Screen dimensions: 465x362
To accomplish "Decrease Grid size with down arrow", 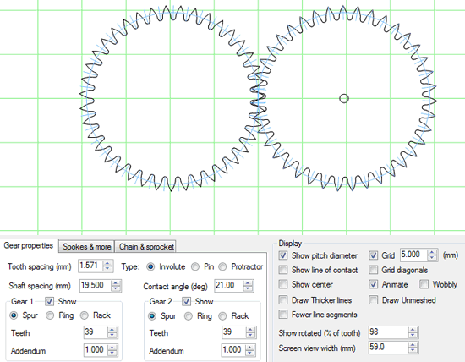I will 432,258.
